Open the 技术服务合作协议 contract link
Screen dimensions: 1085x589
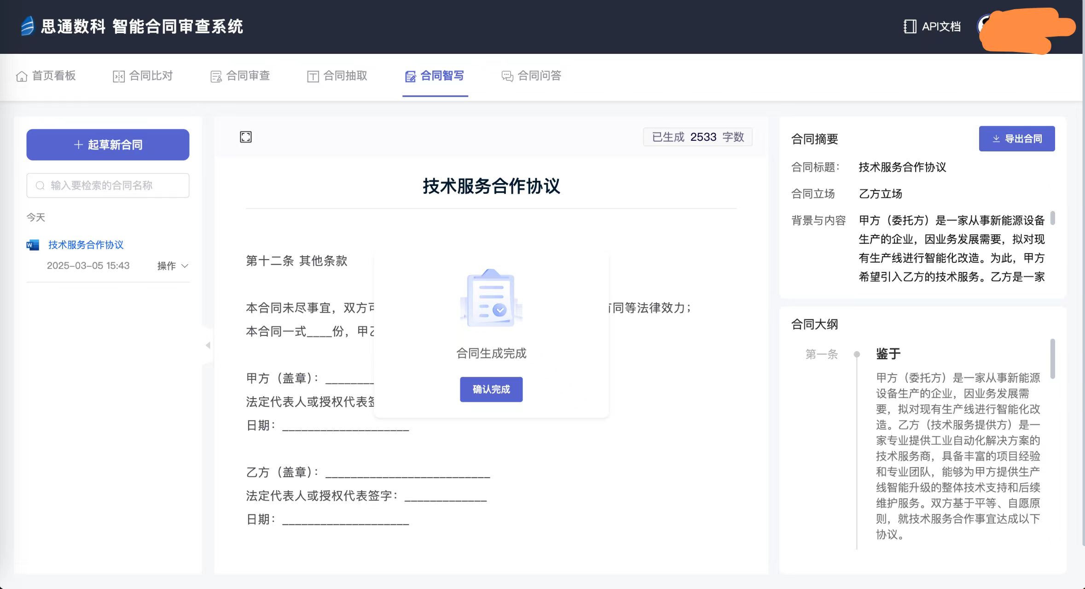coord(86,245)
